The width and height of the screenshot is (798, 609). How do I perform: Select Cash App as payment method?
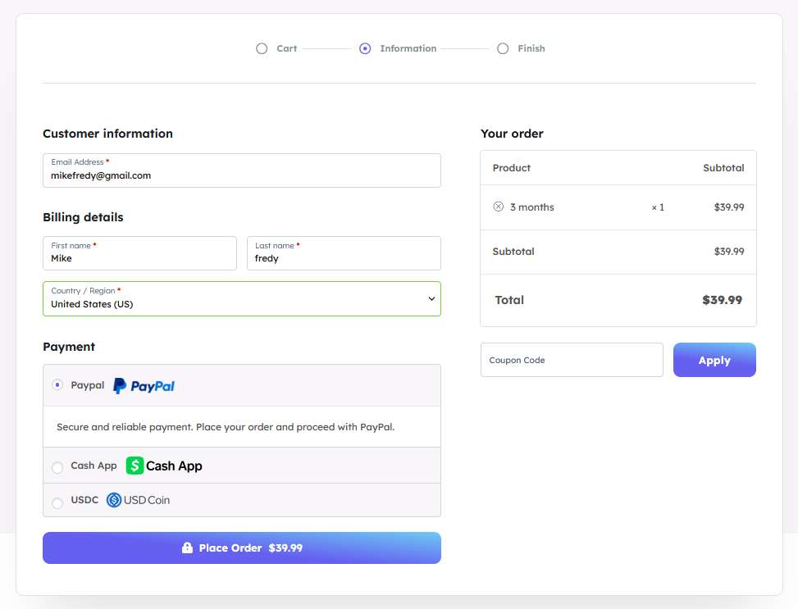(57, 467)
